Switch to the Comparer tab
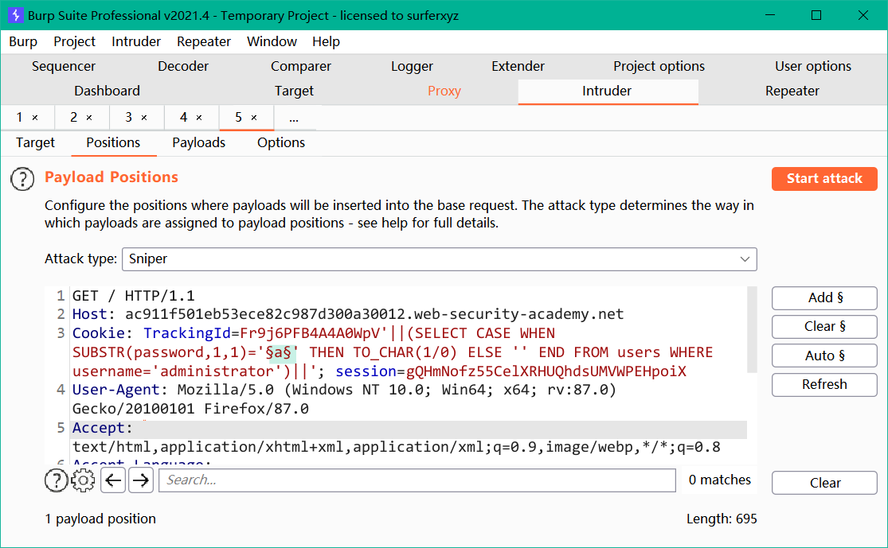 (301, 66)
